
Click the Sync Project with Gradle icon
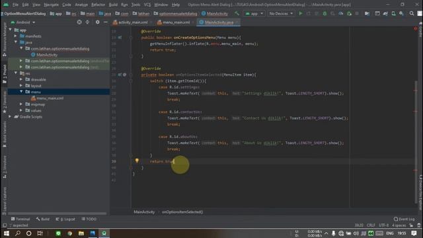[x=385, y=13]
